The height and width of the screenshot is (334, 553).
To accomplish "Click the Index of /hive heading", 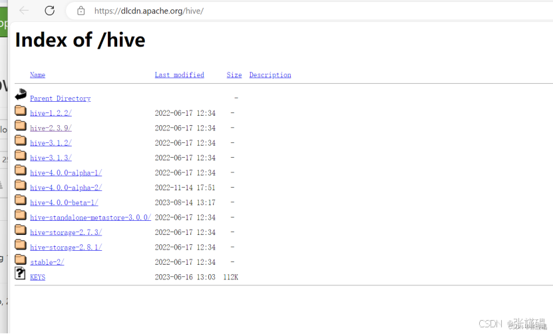I will pos(80,39).
